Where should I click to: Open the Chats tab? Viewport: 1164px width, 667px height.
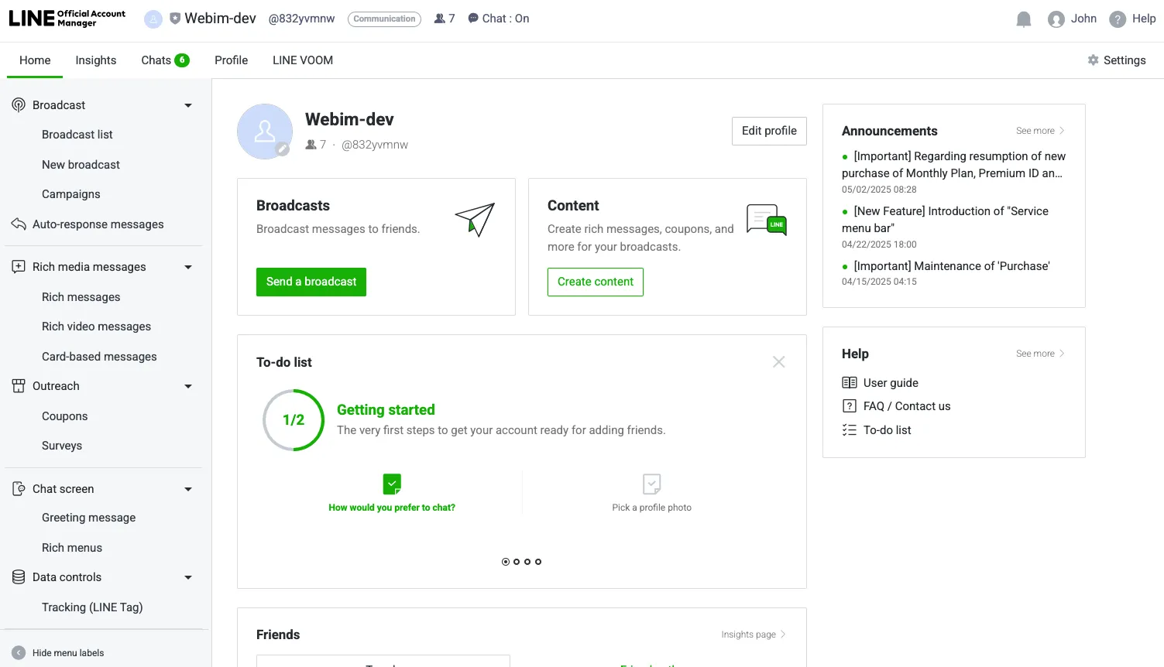(x=165, y=60)
